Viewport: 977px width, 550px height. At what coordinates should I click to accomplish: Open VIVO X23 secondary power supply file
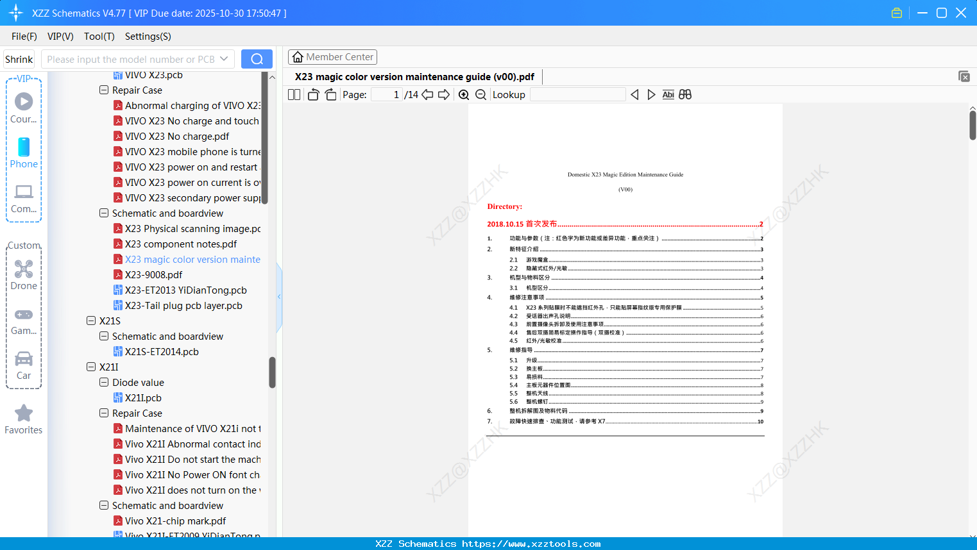point(187,198)
